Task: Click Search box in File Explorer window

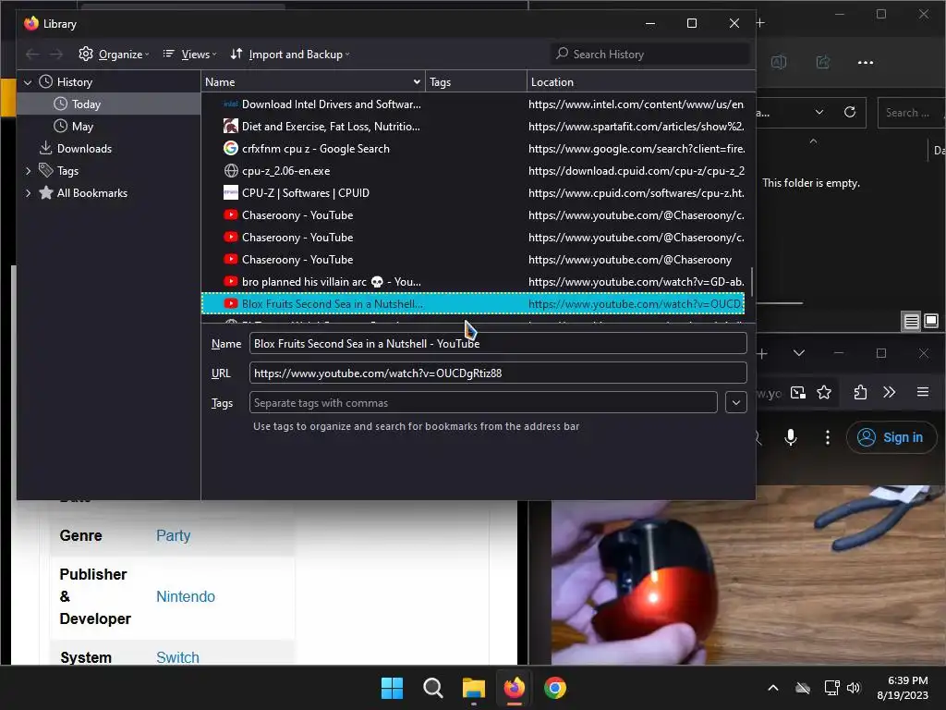Action: click(911, 112)
